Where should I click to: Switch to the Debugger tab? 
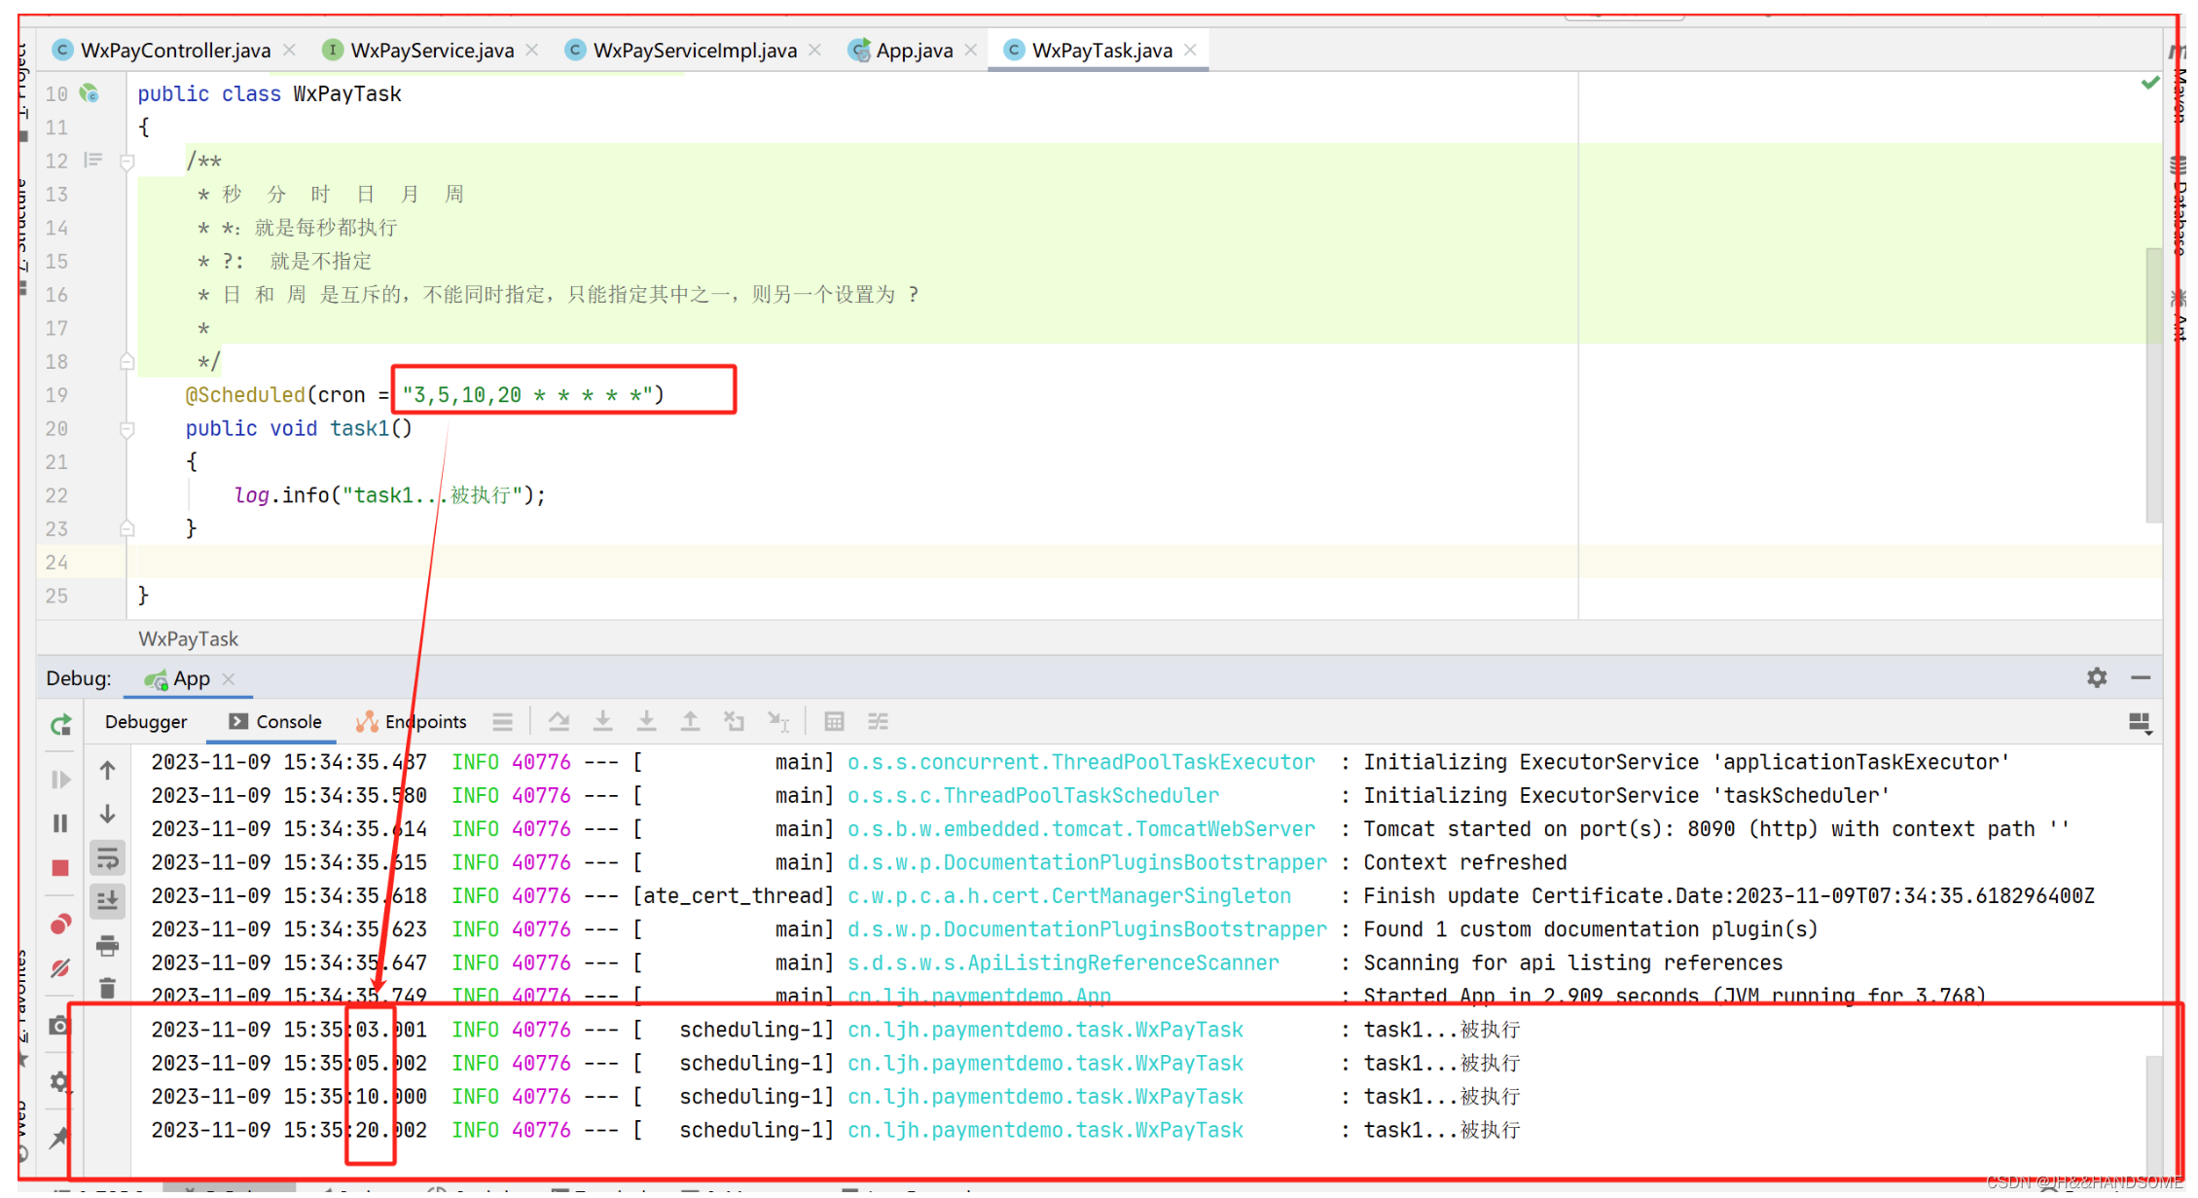point(146,722)
